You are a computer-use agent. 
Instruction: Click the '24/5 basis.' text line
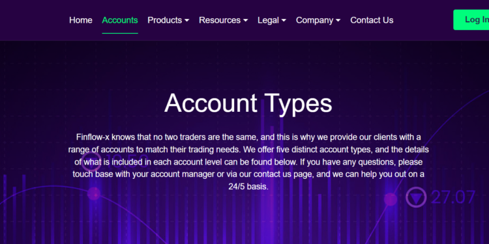coord(248,187)
